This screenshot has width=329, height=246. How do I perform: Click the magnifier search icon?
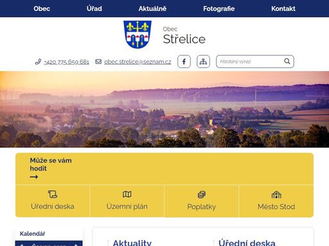tap(287, 61)
